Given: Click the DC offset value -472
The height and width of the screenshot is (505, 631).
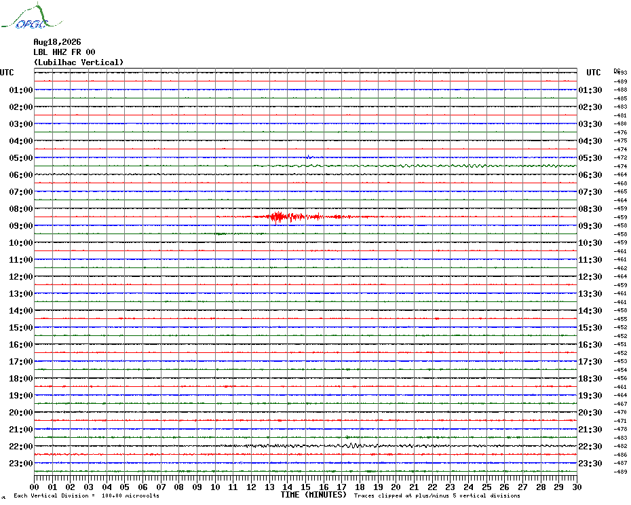Looking at the screenshot, I should coord(621,158).
